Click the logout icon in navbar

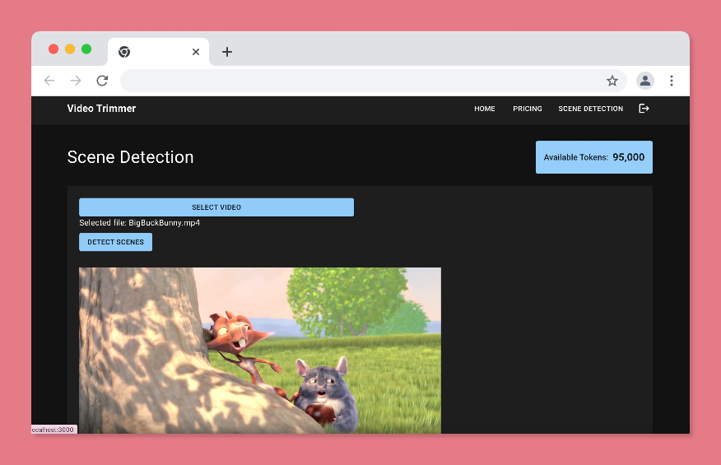[644, 108]
